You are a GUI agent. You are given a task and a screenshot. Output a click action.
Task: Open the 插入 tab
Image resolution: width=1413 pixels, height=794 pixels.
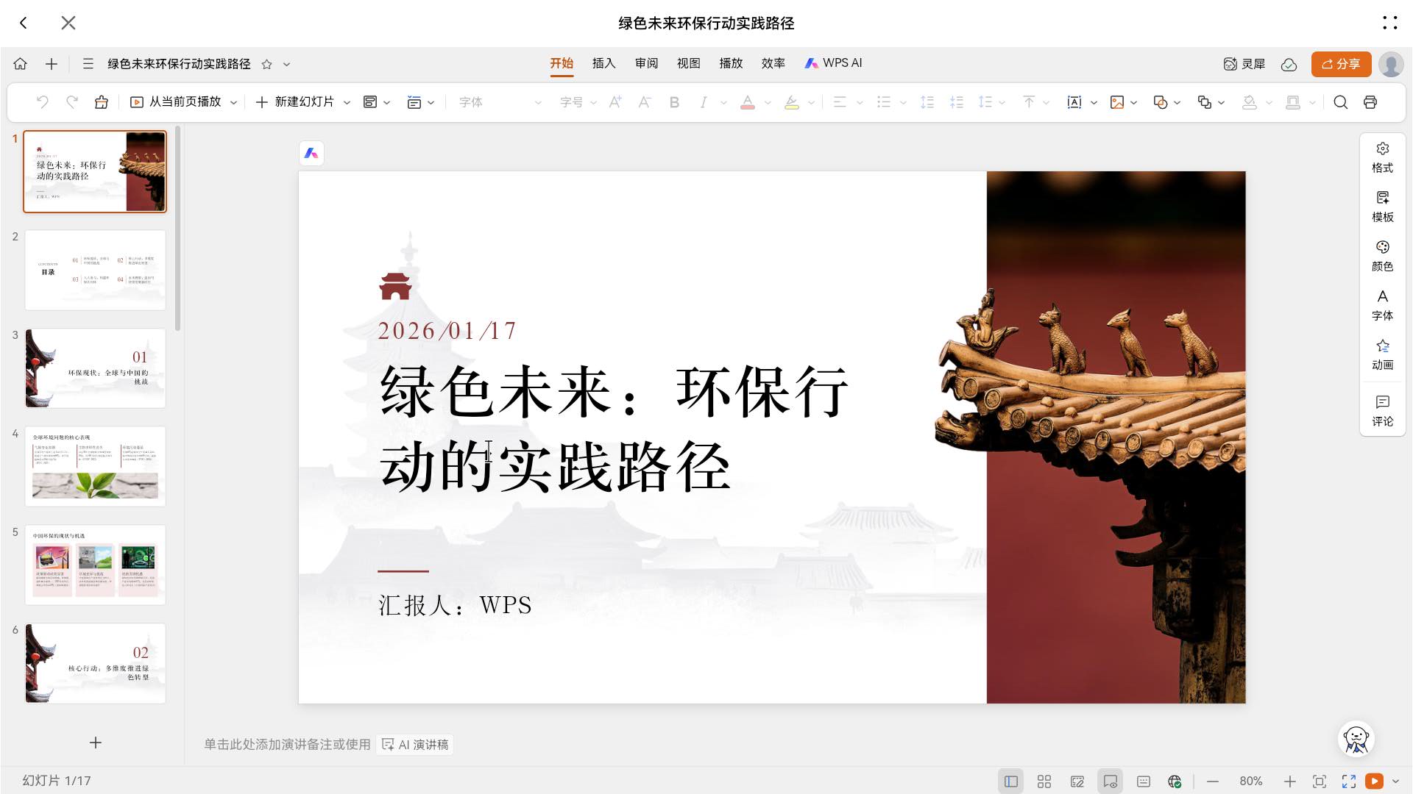604,63
